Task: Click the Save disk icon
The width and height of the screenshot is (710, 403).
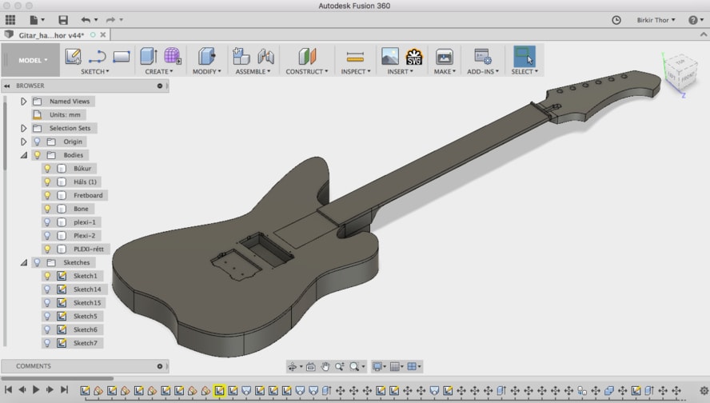Action: coord(63,20)
